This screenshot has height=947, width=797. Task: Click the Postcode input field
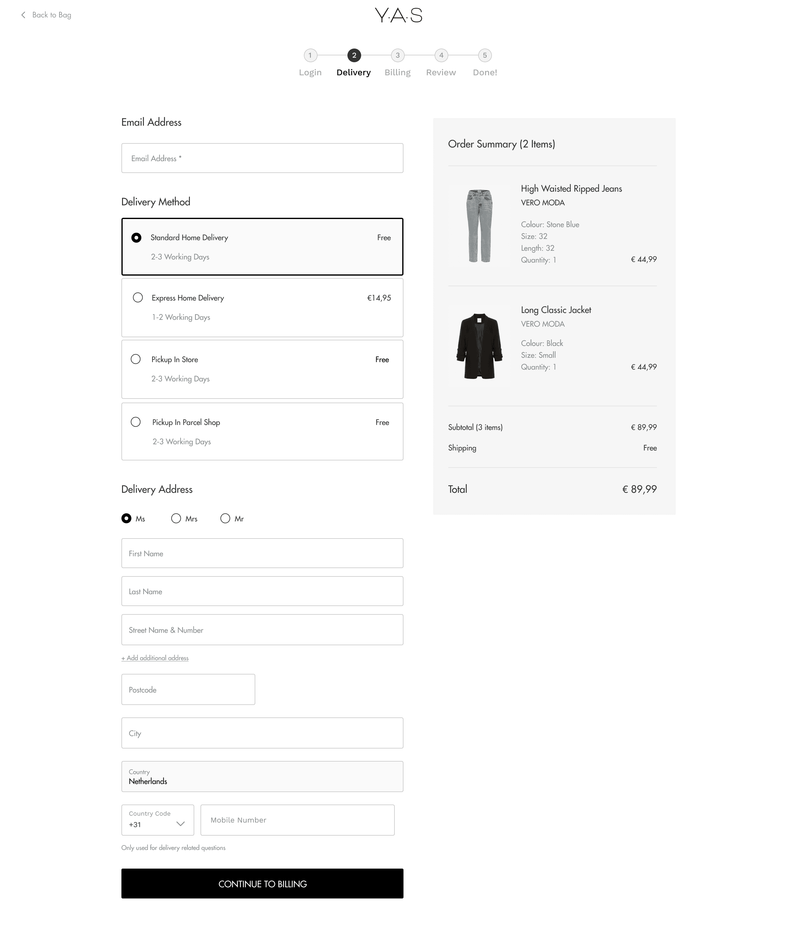point(188,690)
